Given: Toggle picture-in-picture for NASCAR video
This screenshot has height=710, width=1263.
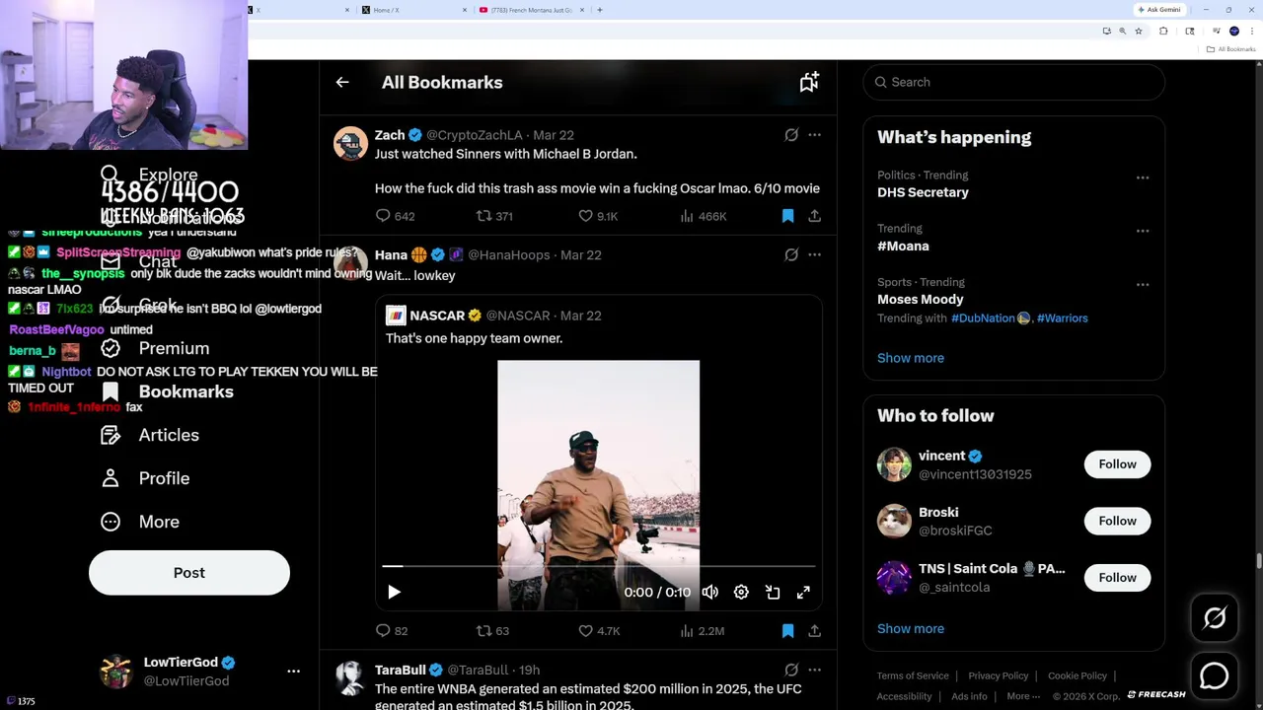Looking at the screenshot, I should pyautogui.click(x=773, y=592).
